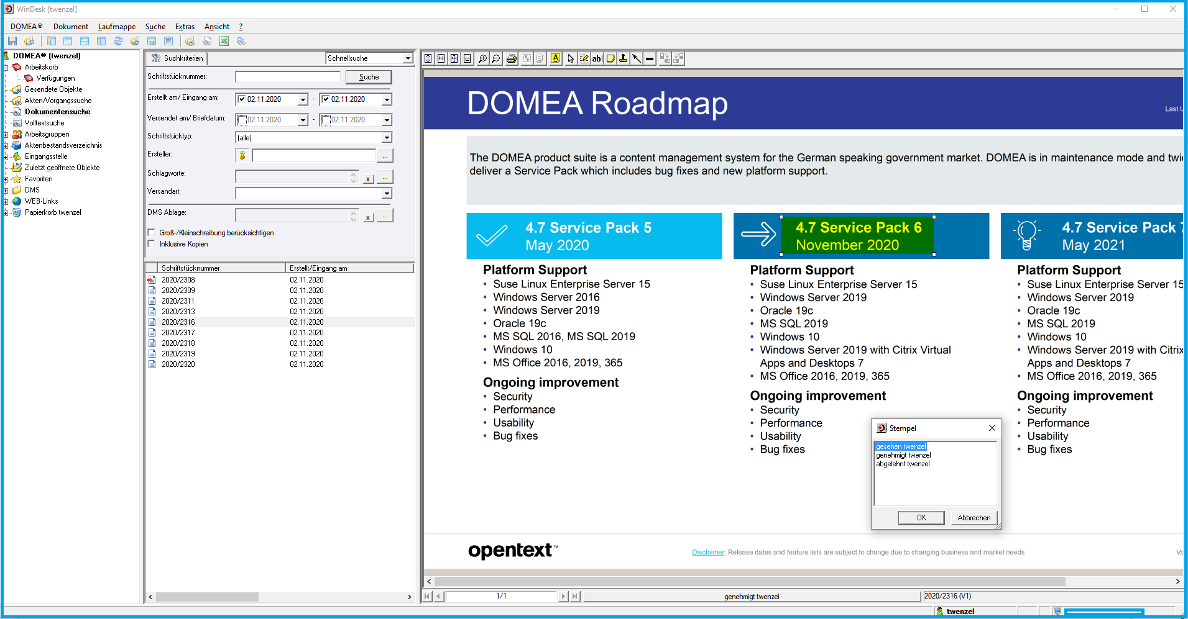Enable Groß-/Kleinschreibung berücksichtigen checkbox
The height and width of the screenshot is (619, 1188).
(x=151, y=233)
